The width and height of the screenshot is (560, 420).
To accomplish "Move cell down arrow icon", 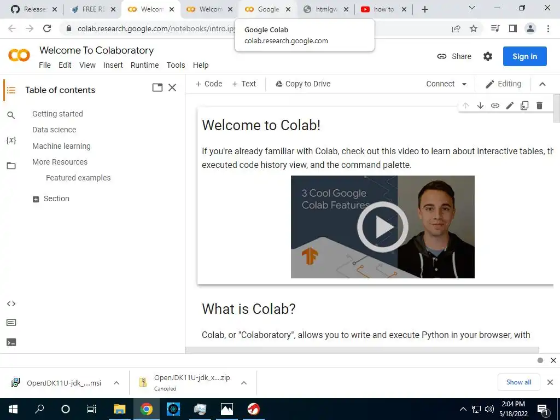I will click(x=480, y=106).
